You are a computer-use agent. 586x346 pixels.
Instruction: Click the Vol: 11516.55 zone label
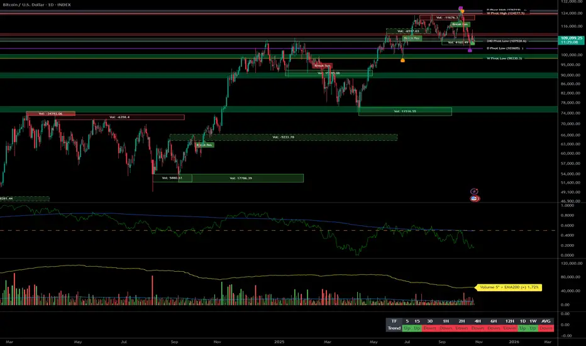[x=405, y=111]
